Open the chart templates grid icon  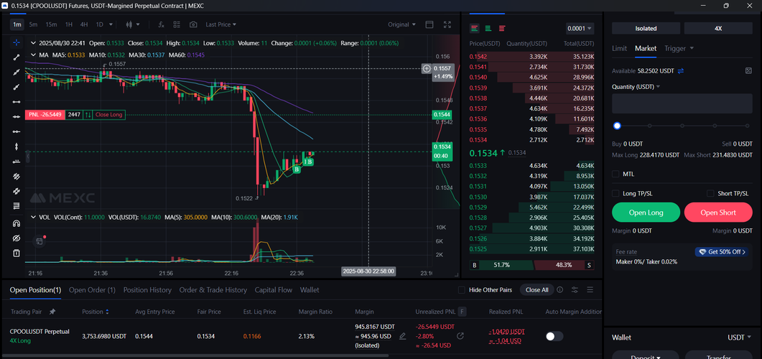tap(177, 24)
